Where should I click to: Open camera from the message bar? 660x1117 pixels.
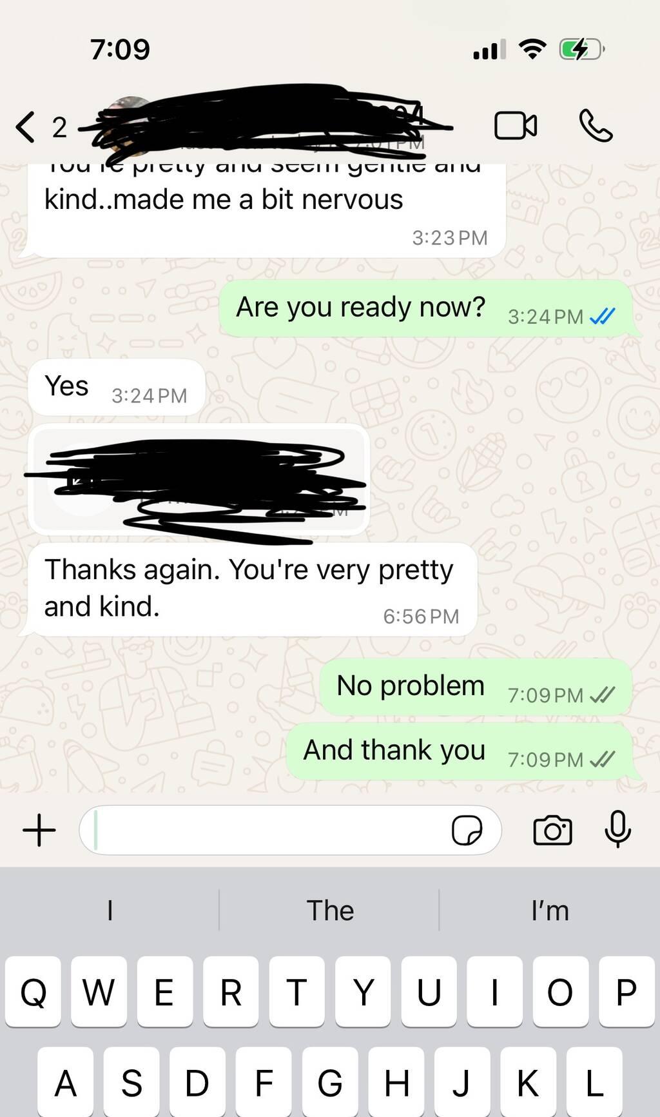click(552, 830)
